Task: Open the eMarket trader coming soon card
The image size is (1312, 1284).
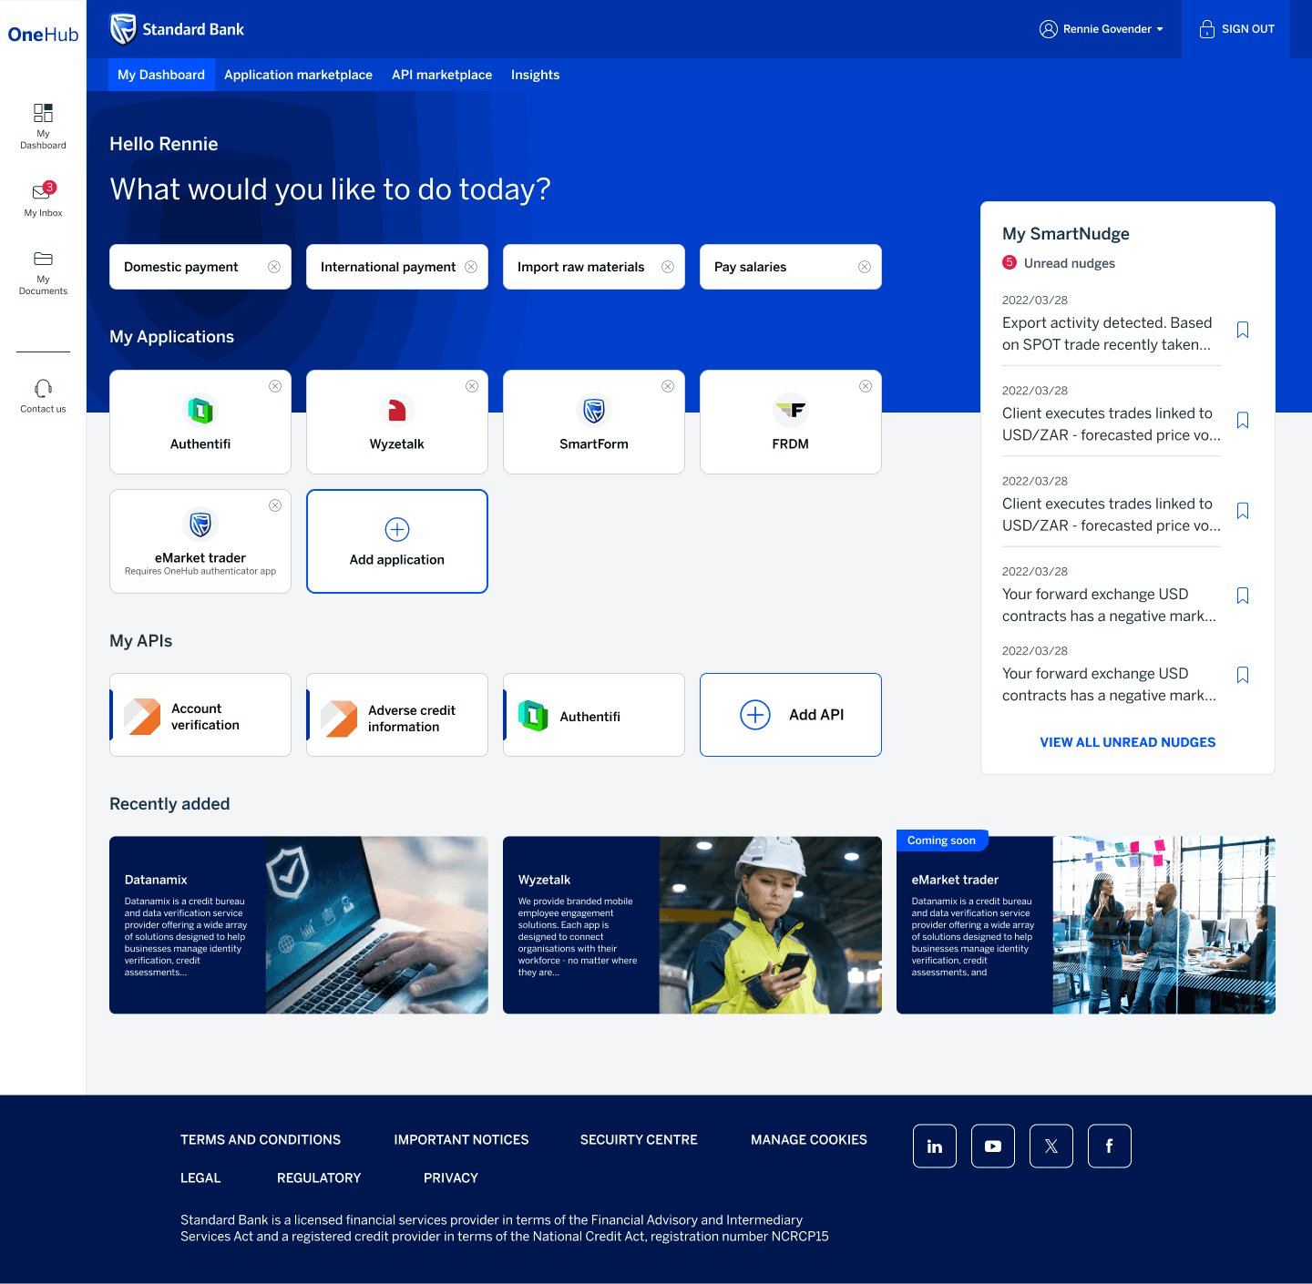Action: tap(1086, 925)
